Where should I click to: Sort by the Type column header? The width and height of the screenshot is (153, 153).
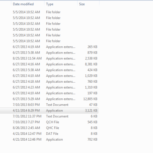click(61, 4)
